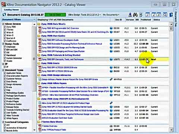
Task: Click the help book icon in toolbar
Action: coord(171,15)
